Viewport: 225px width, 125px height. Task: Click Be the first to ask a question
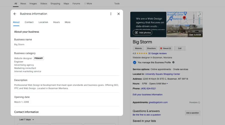pyautogui.click(x=147, y=115)
